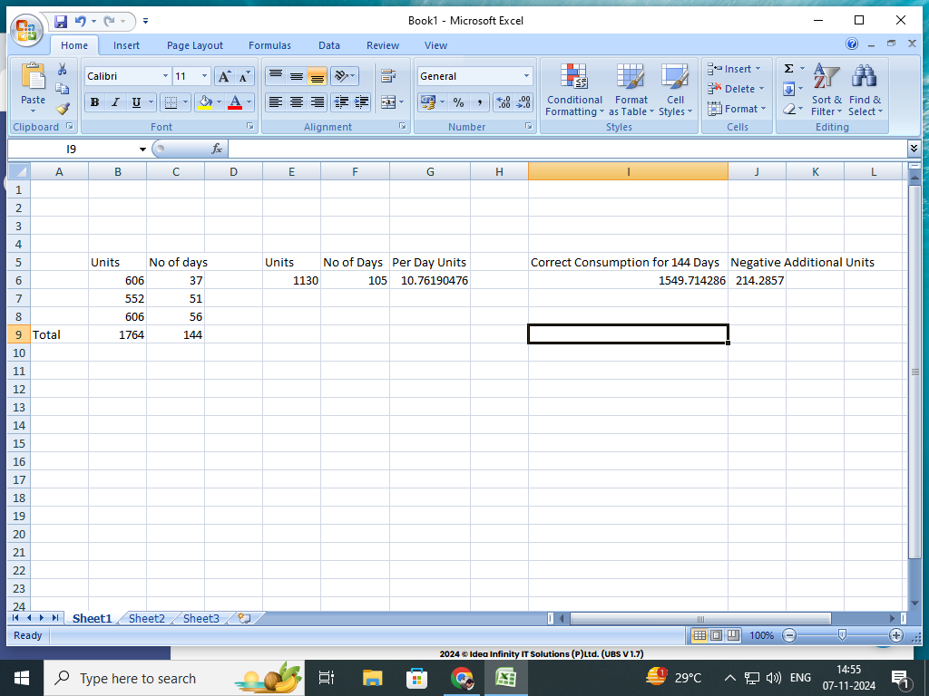Open the Cell Styles gallery
929x696 pixels.
click(675, 90)
